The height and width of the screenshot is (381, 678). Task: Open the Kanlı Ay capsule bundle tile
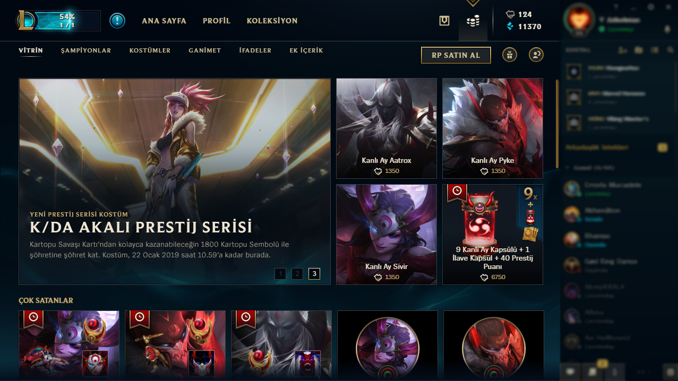(x=493, y=235)
